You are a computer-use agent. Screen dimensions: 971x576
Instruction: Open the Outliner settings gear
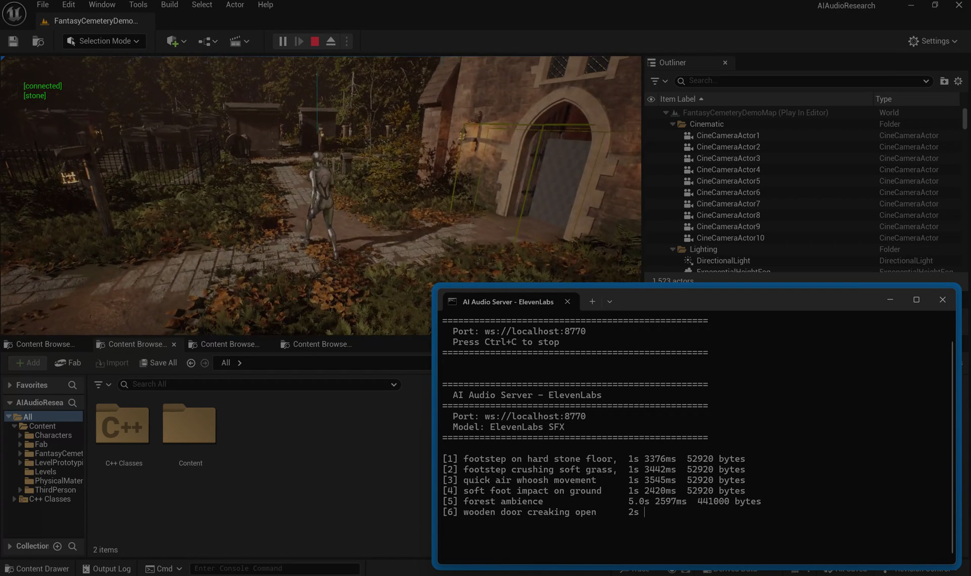tap(958, 81)
